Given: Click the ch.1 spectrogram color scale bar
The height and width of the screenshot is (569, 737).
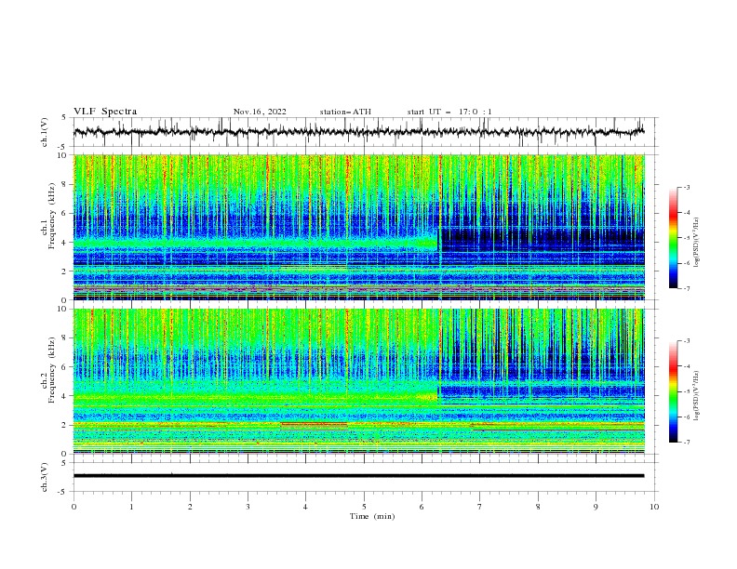Looking at the screenshot, I should [674, 238].
